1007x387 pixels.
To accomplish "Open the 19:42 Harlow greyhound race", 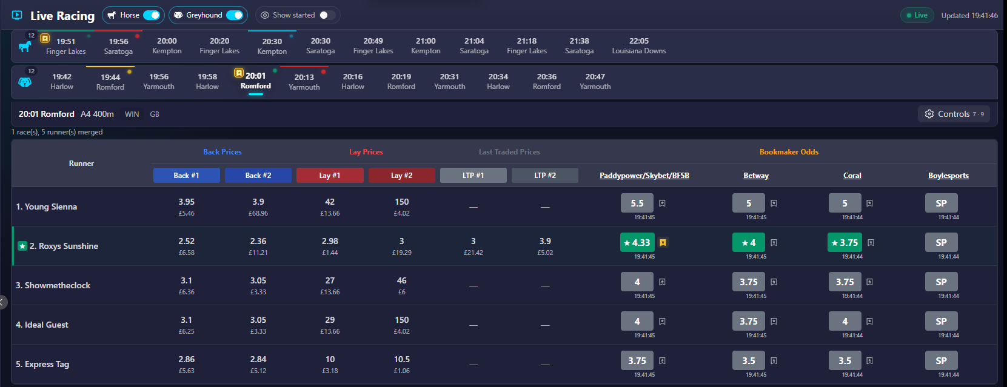I will [62, 82].
